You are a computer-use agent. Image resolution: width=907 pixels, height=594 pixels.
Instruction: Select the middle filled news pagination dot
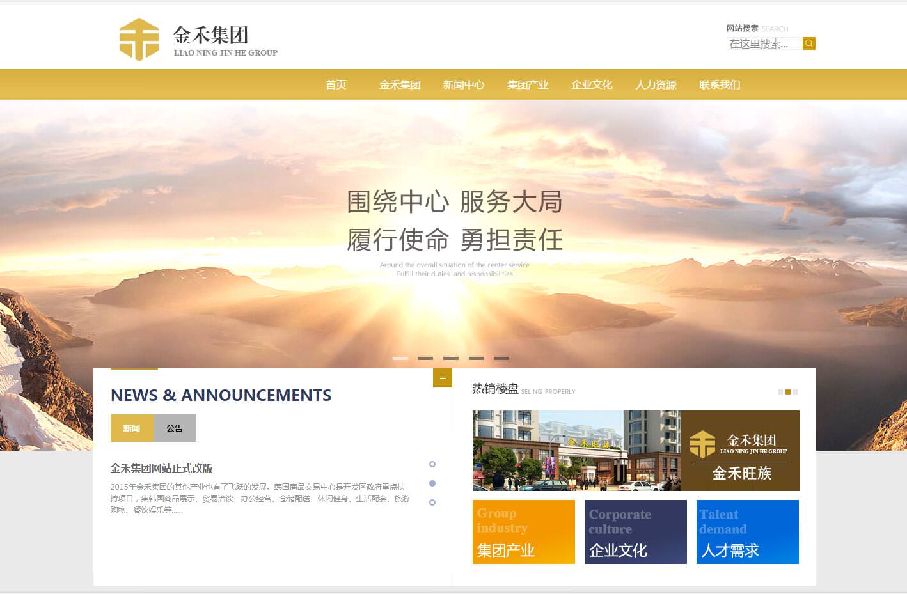[x=432, y=483]
